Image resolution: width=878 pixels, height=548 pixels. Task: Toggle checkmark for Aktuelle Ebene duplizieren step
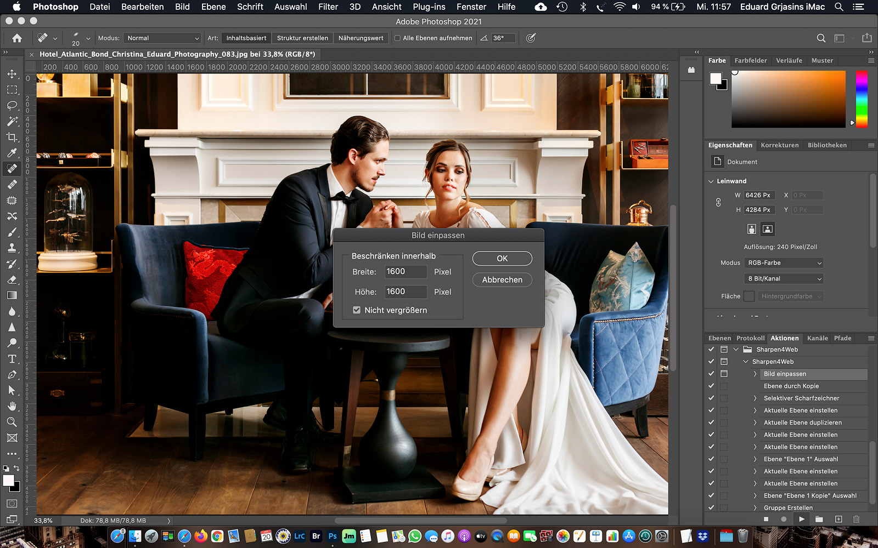click(x=711, y=423)
